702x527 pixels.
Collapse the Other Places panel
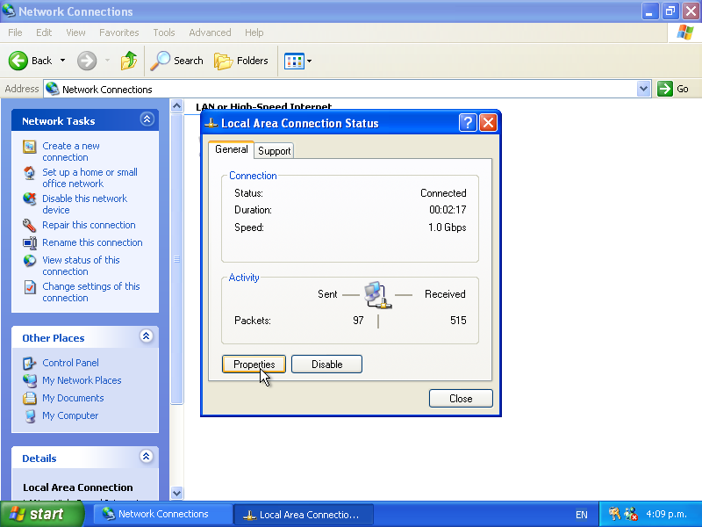click(x=147, y=336)
